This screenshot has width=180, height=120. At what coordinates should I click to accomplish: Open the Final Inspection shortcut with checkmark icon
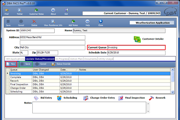click(x=132, y=98)
